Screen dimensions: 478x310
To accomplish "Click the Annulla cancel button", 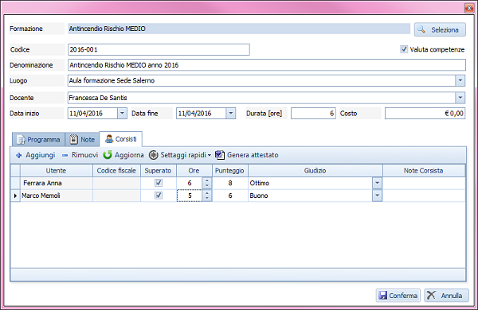I will coord(446,295).
